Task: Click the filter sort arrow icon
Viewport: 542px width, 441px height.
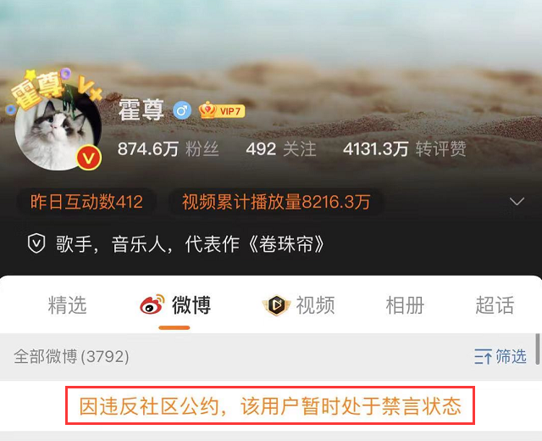Action: [x=483, y=356]
